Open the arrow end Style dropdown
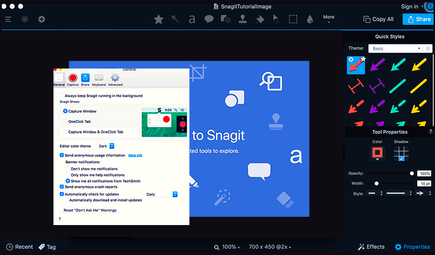 pyautogui.click(x=423, y=193)
